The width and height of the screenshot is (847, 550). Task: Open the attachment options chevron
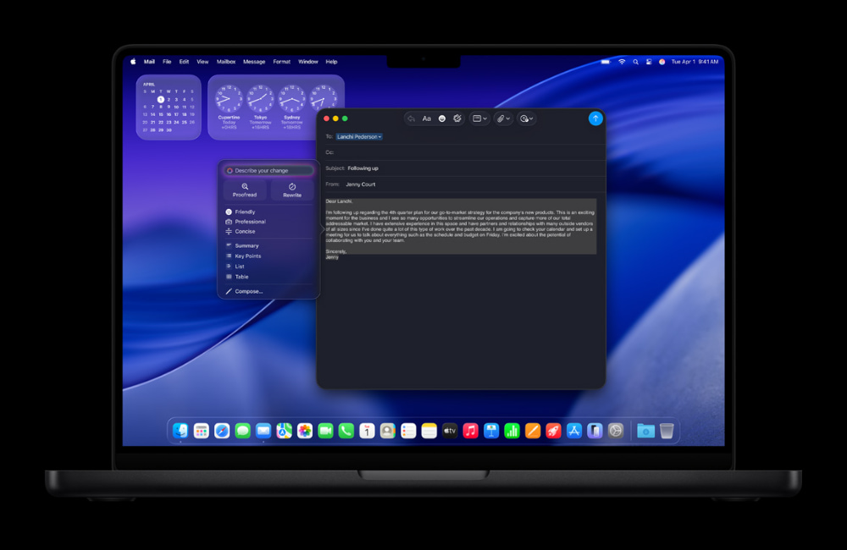point(507,118)
